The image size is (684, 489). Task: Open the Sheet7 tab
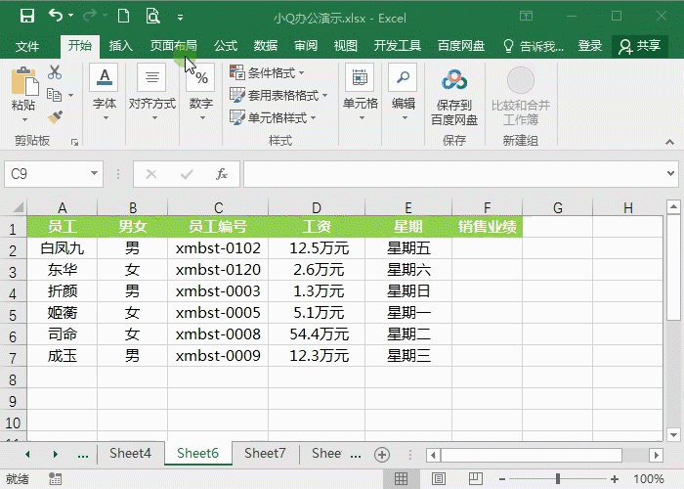(x=265, y=453)
